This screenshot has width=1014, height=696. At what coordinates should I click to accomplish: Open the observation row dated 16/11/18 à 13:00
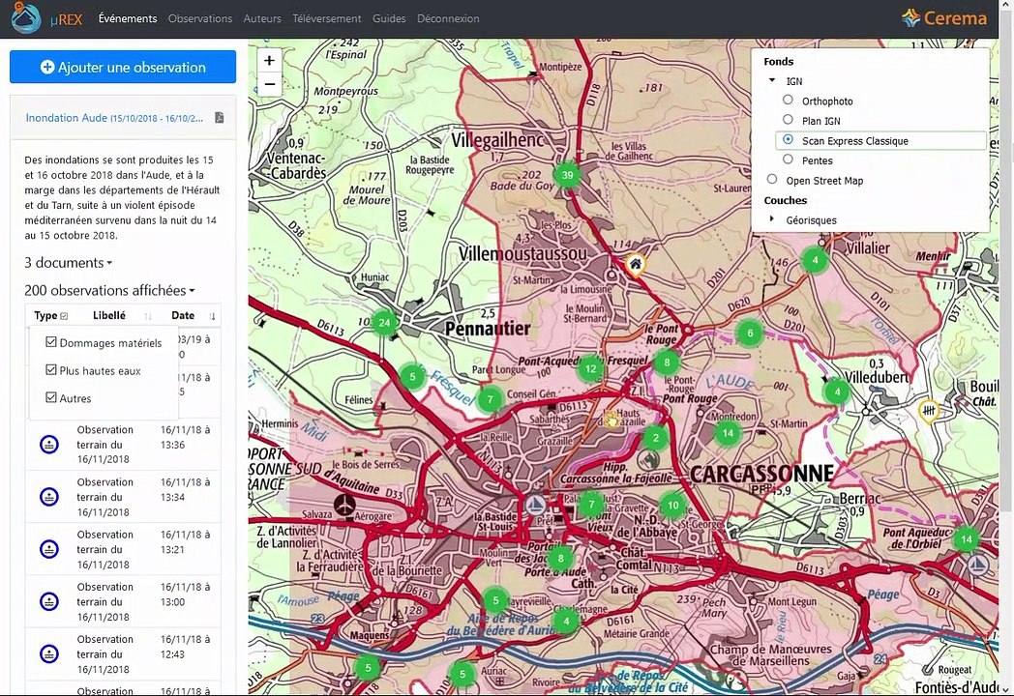point(123,601)
